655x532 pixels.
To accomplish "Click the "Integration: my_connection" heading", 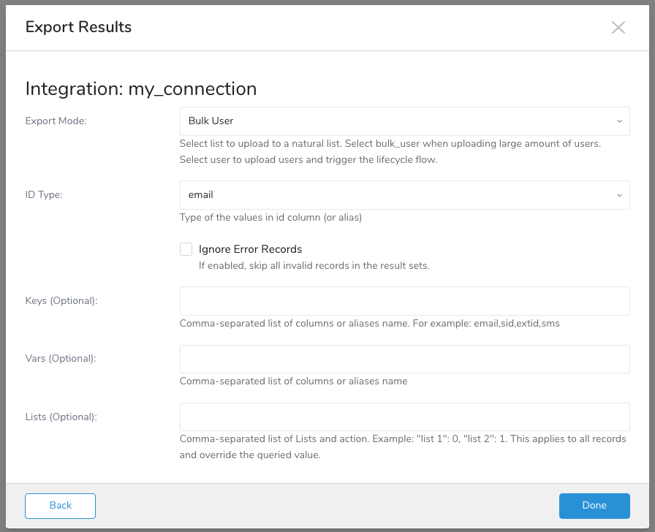I will coord(141,89).
